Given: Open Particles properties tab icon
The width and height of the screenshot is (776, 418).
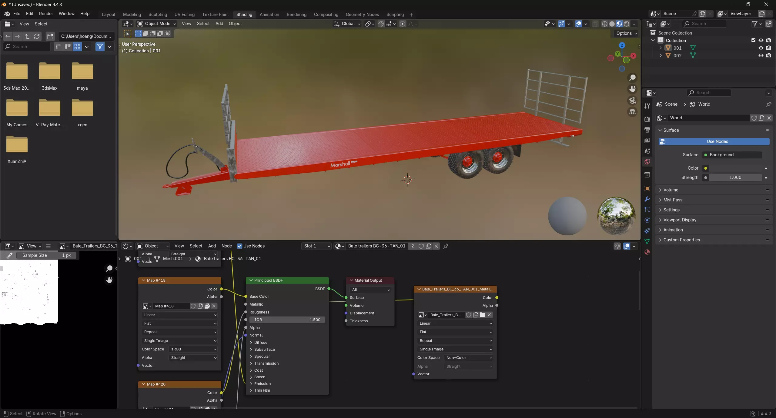Looking at the screenshot, I should click(x=647, y=210).
